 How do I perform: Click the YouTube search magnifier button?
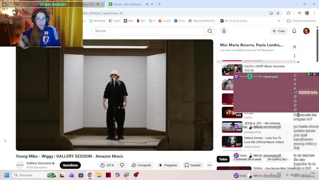click(x=210, y=31)
